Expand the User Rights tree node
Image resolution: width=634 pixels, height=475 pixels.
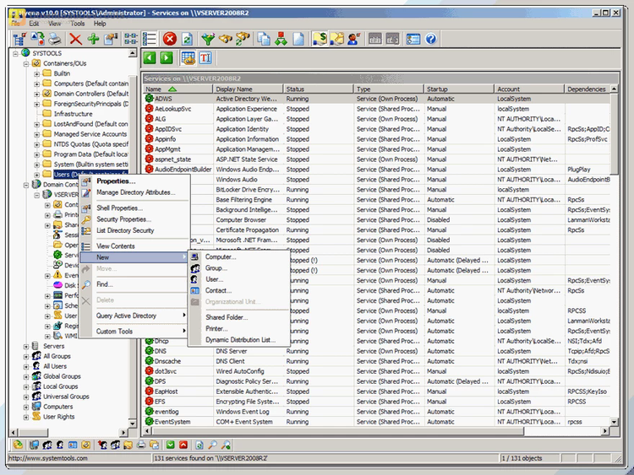point(26,417)
